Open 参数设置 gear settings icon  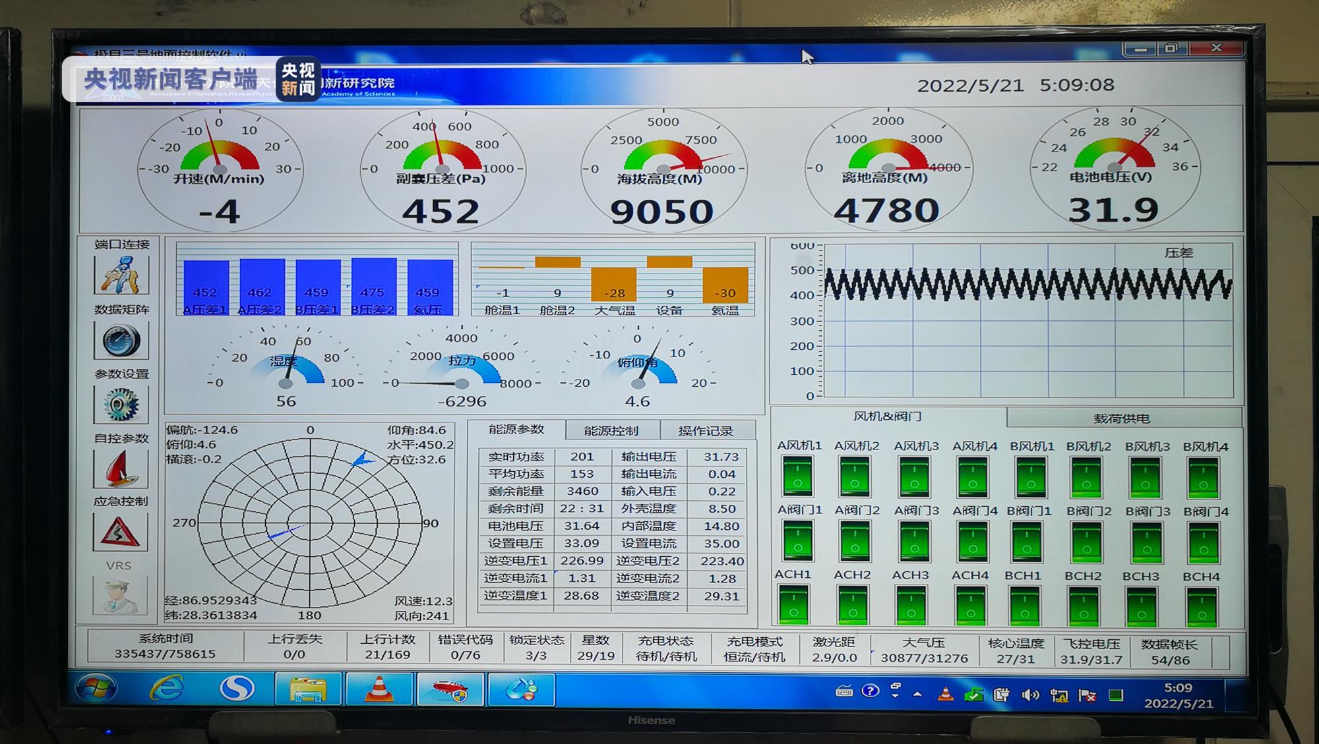coord(121,404)
